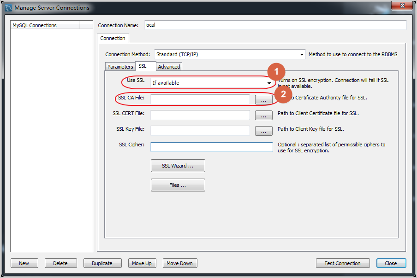The height and width of the screenshot is (278, 417).
Task: Click the Move Down button
Action: tap(180, 263)
